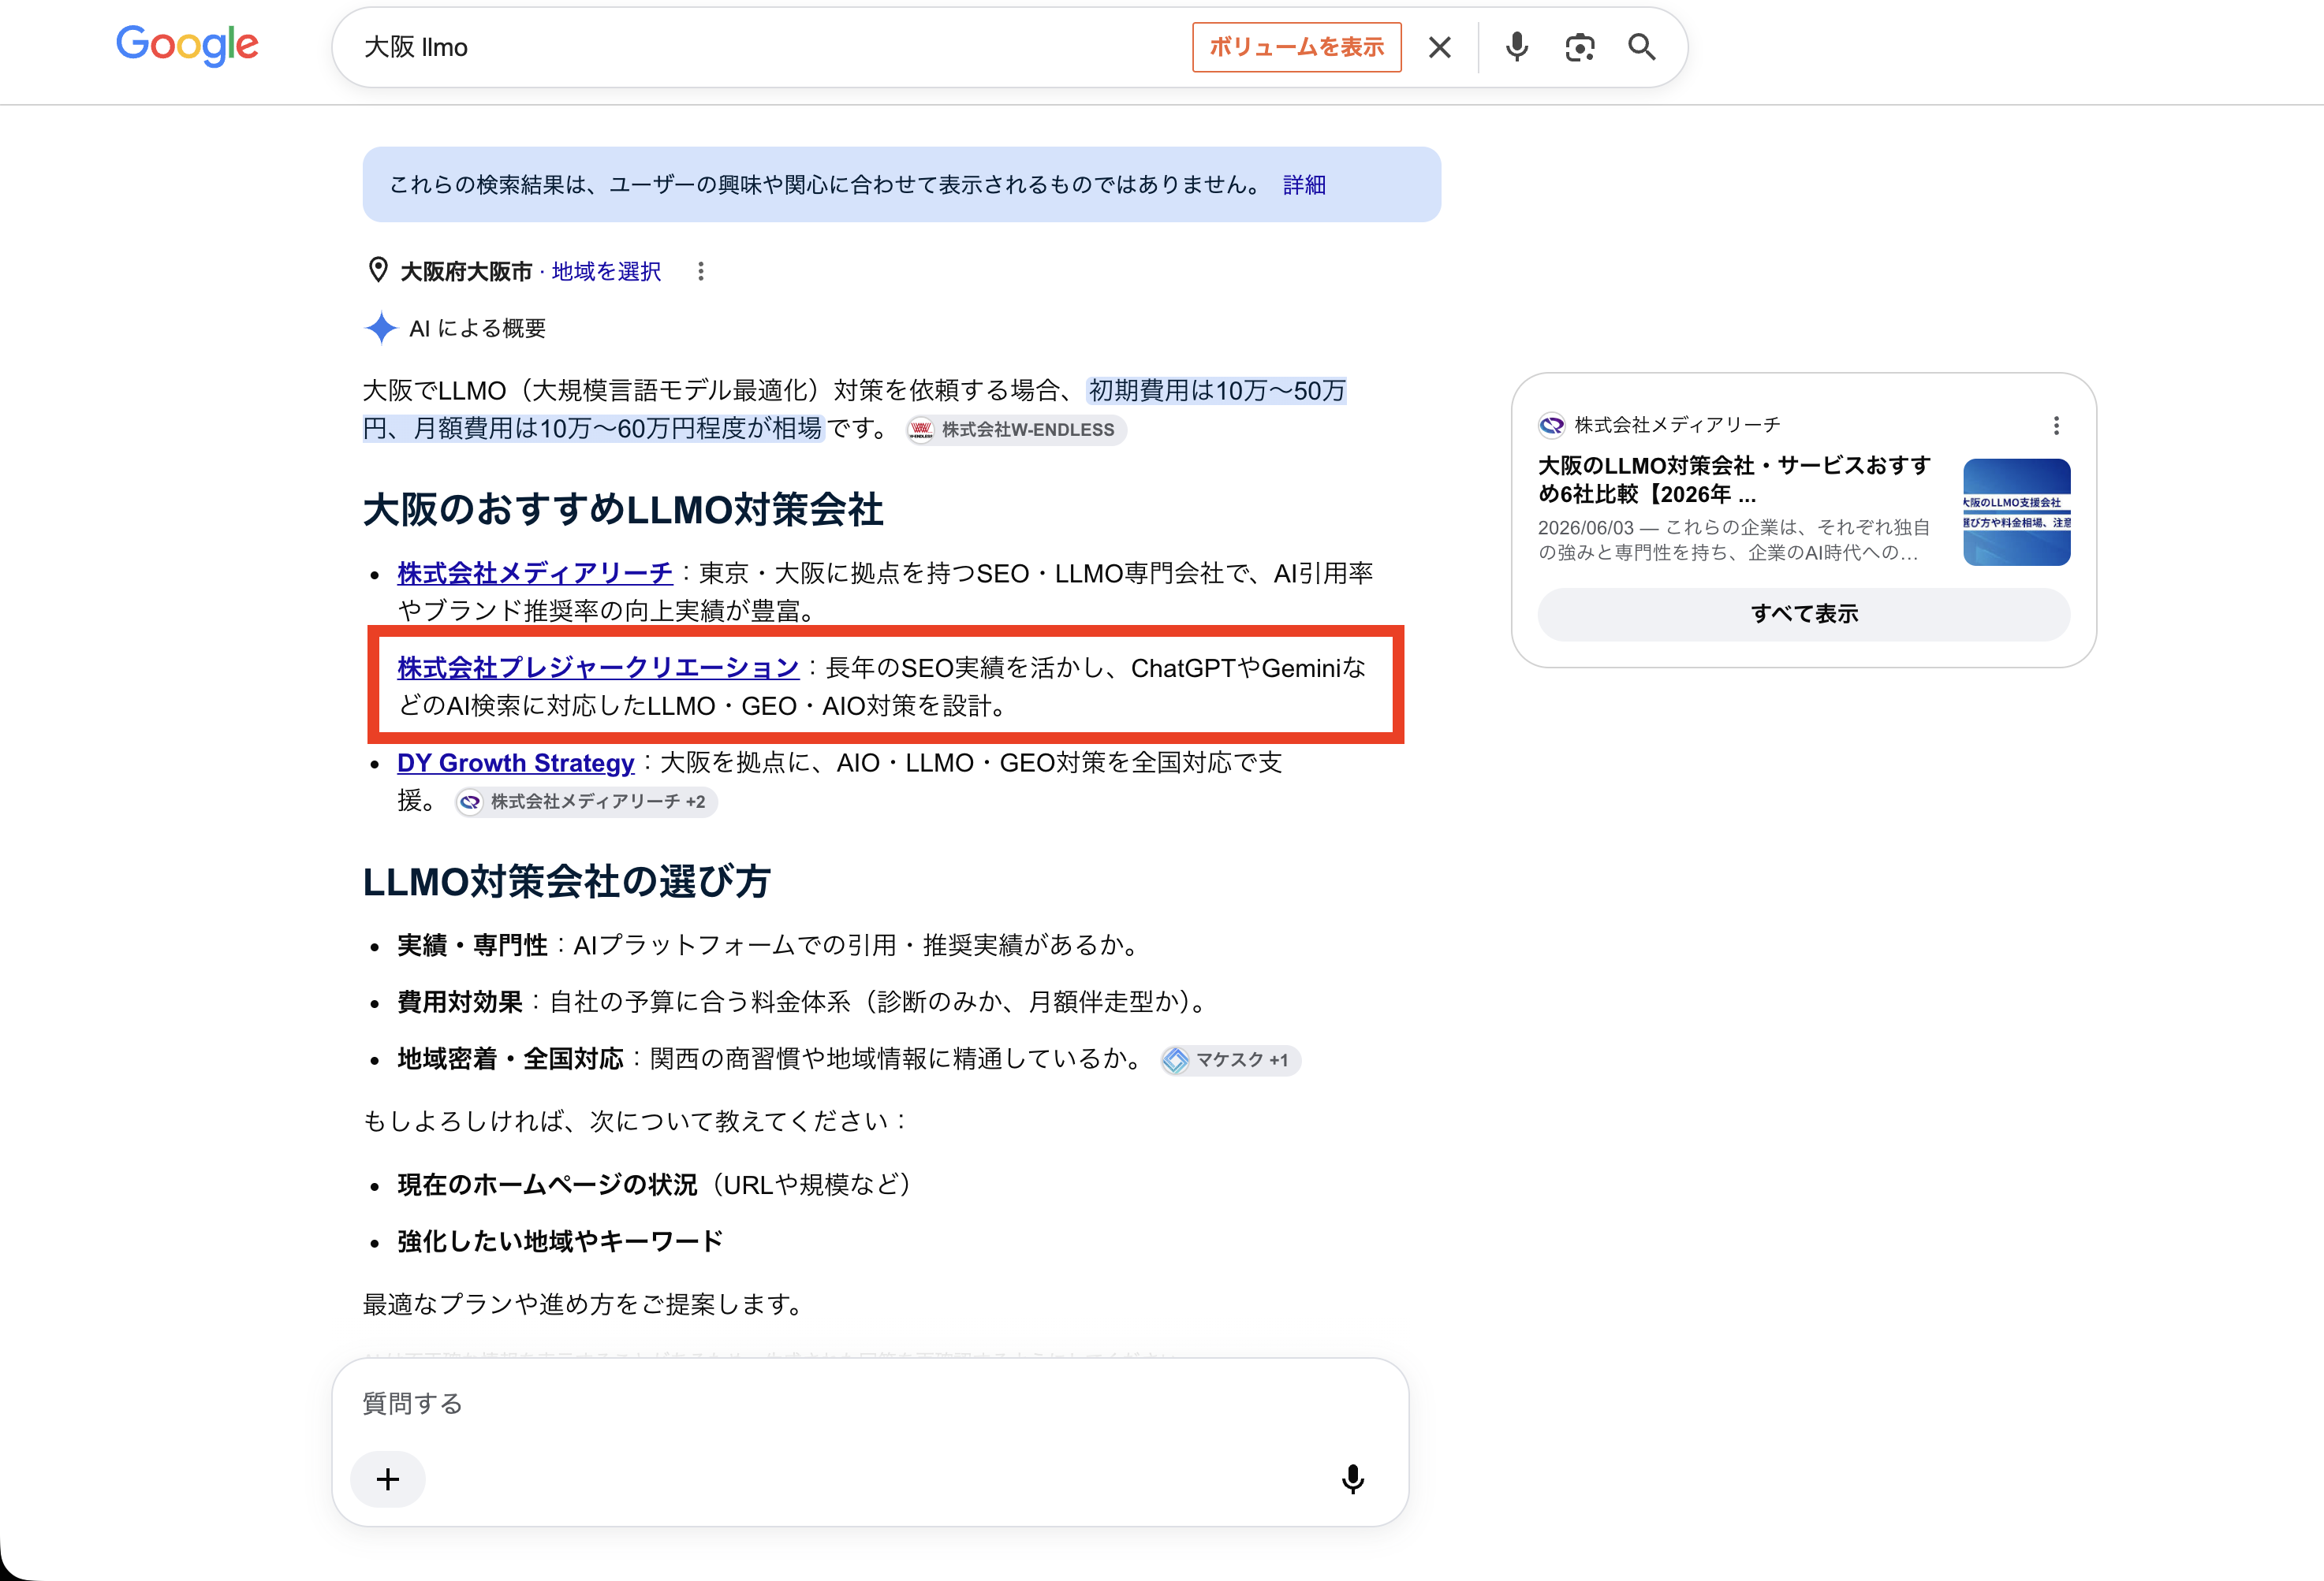Click the 地域を選択 link
Viewport: 2324px width, 1581px height.
pos(606,271)
